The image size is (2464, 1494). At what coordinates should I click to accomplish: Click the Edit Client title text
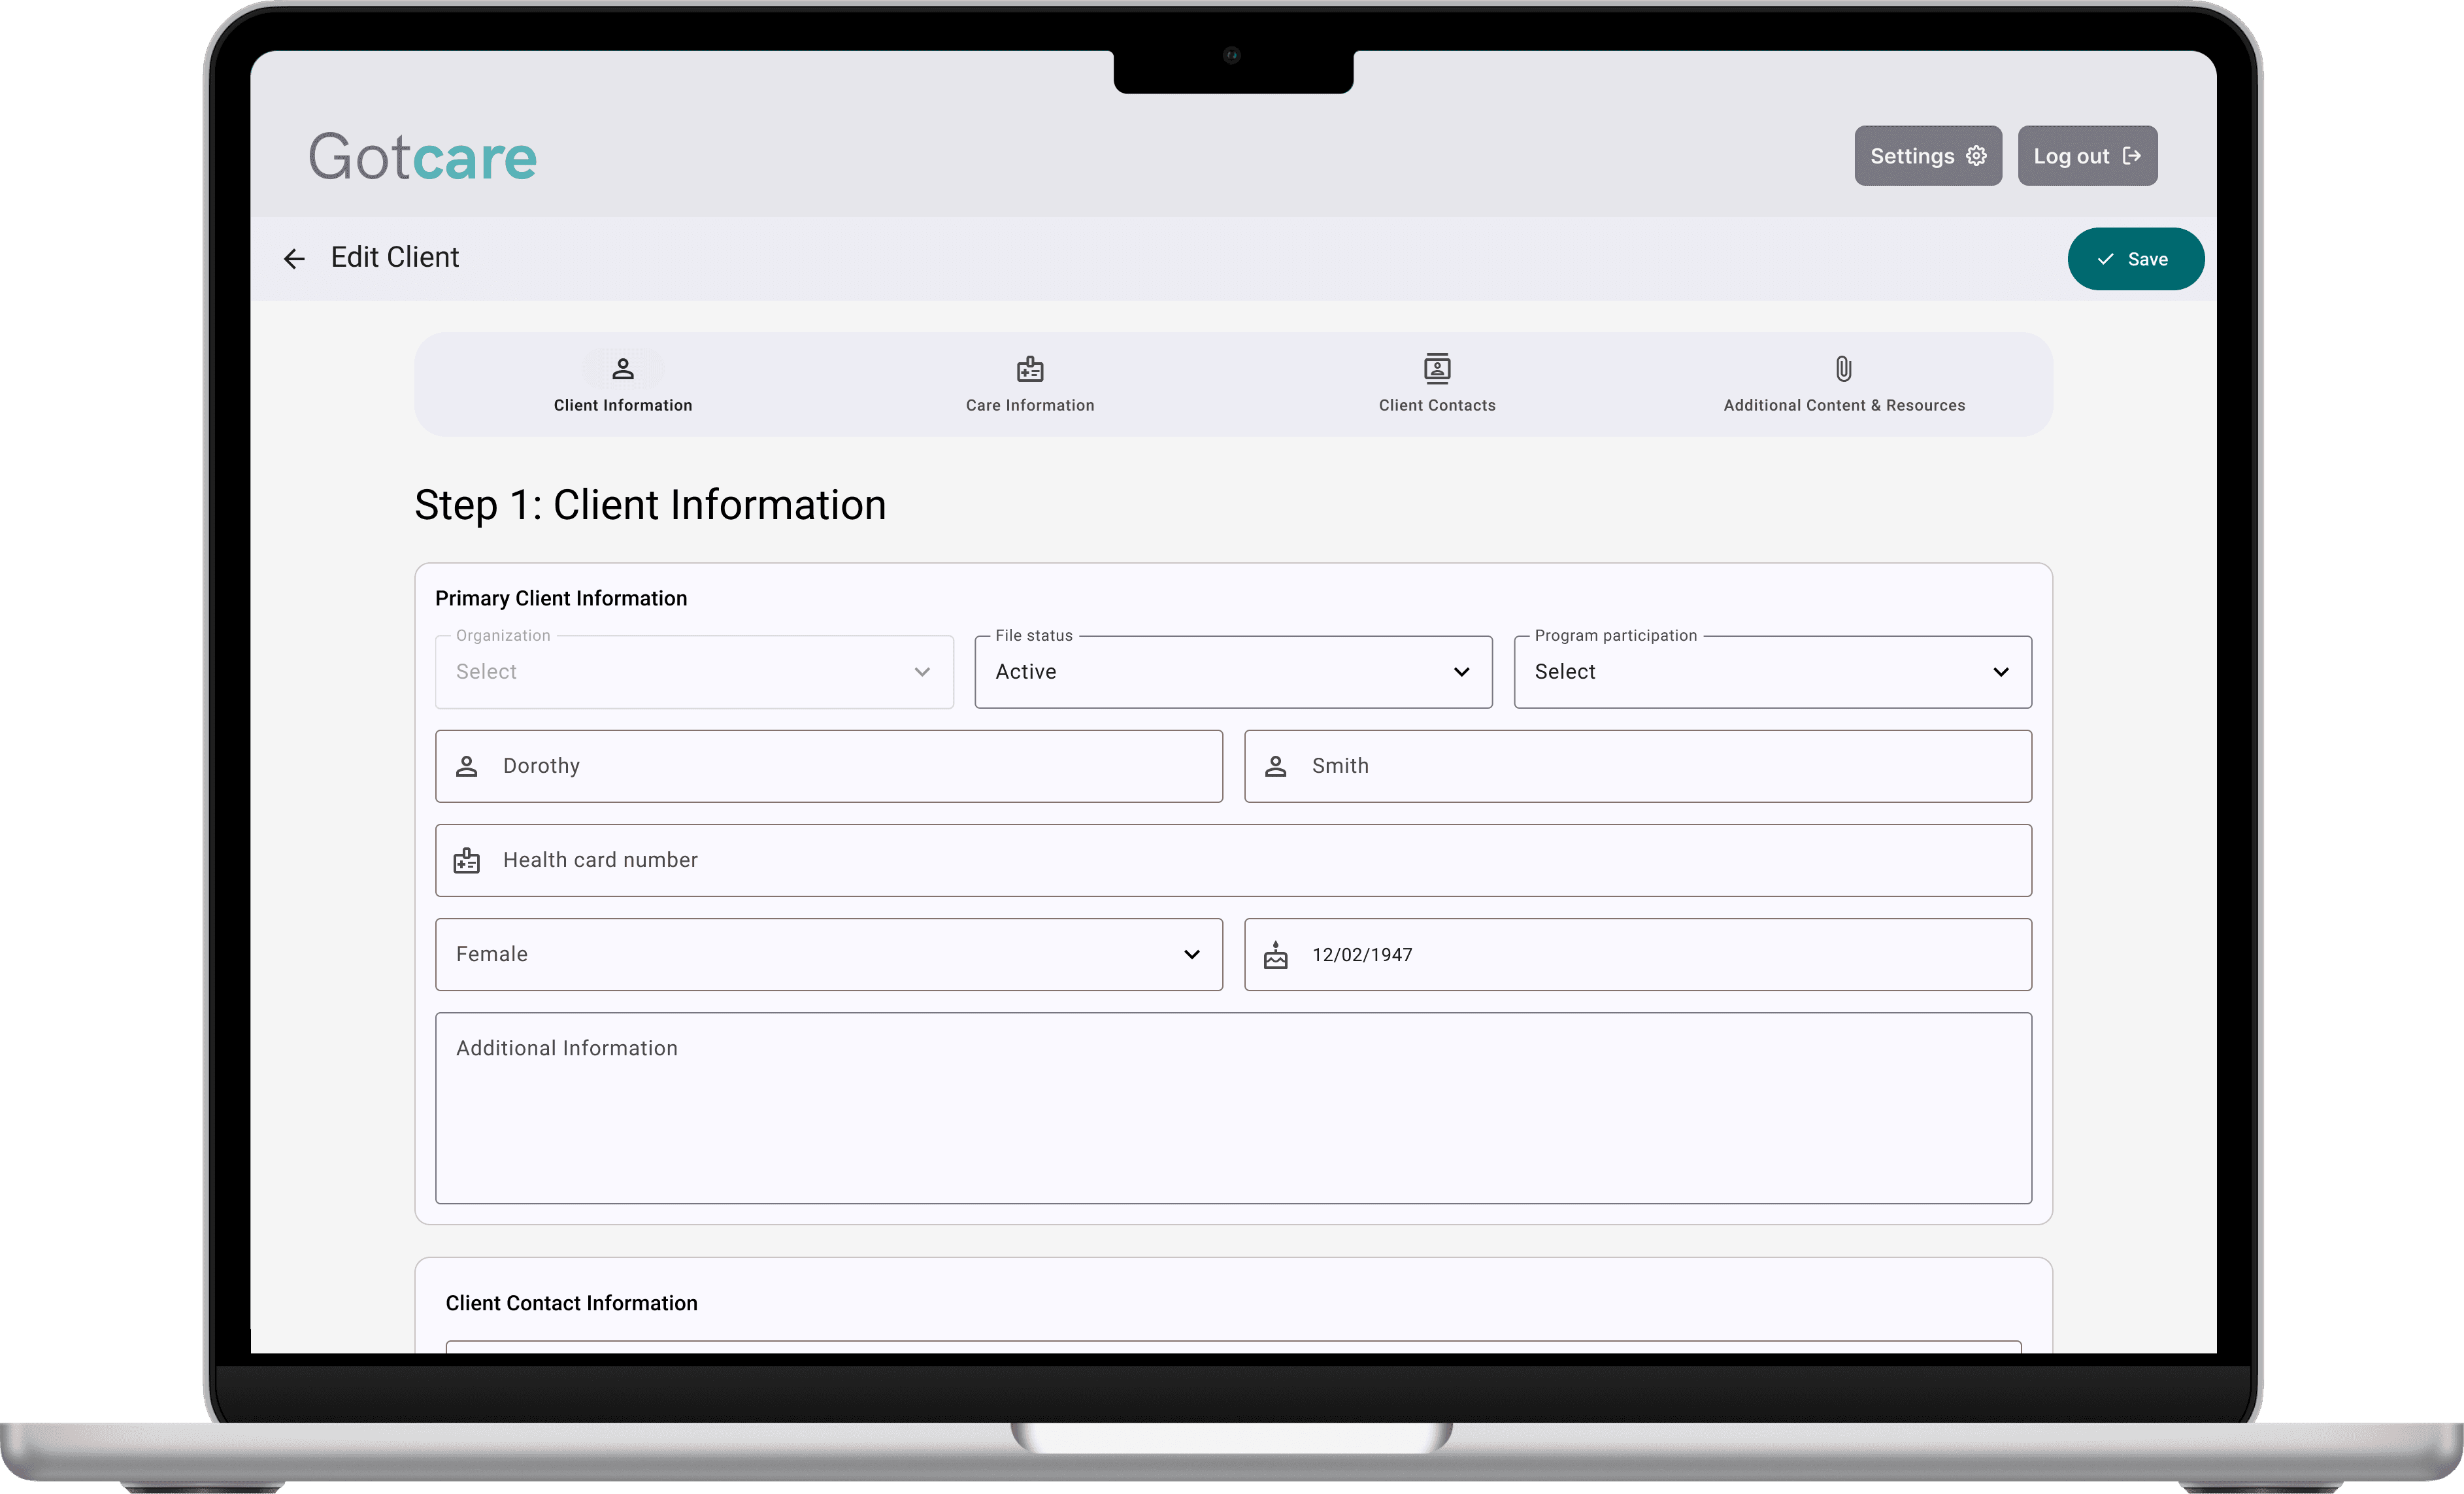coord(395,258)
